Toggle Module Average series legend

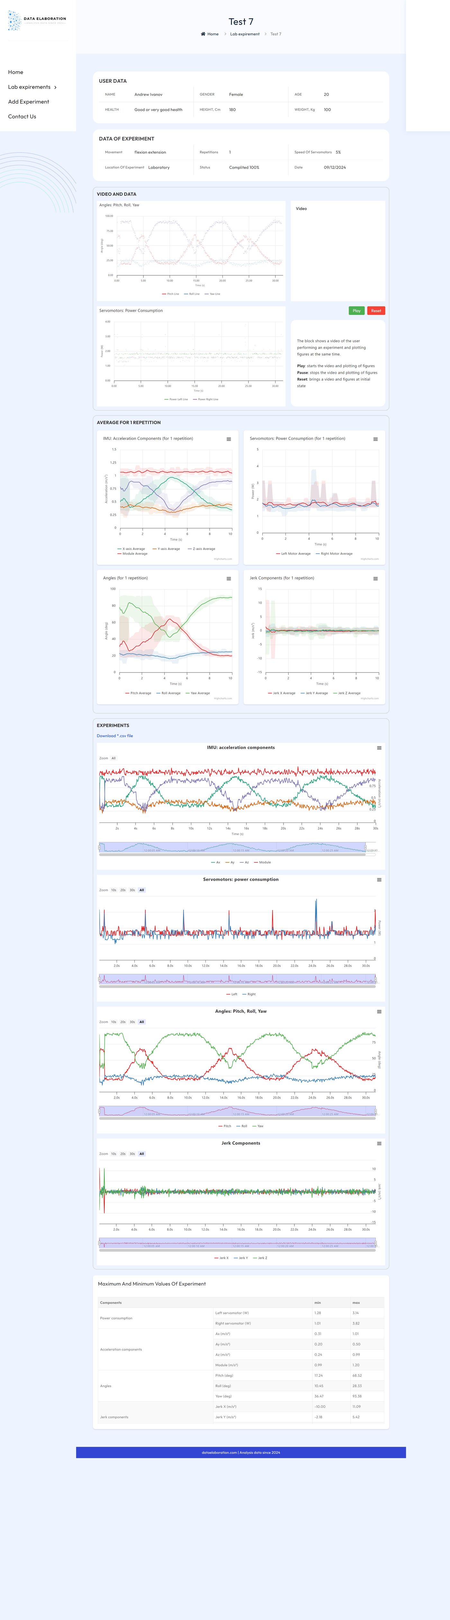pyautogui.click(x=133, y=554)
